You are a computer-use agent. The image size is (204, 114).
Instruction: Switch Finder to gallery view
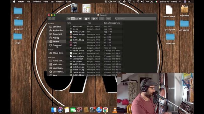80,19
